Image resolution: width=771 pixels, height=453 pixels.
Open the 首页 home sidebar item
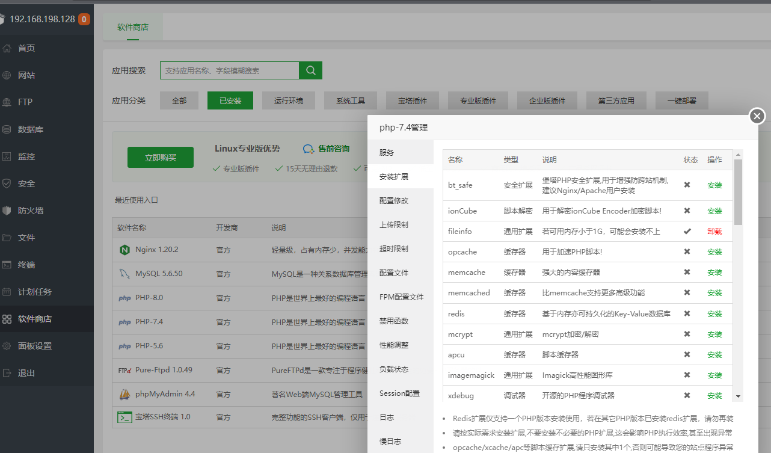pyautogui.click(x=47, y=48)
